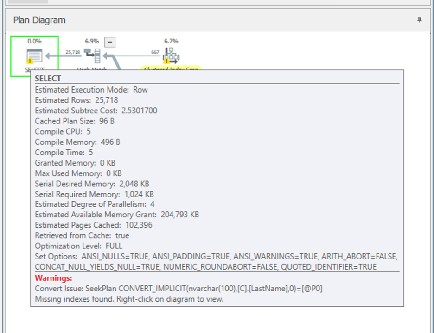Image resolution: width=434 pixels, height=333 pixels.
Task: Click the 0.0% cost label above SELECT
Action: (x=34, y=41)
